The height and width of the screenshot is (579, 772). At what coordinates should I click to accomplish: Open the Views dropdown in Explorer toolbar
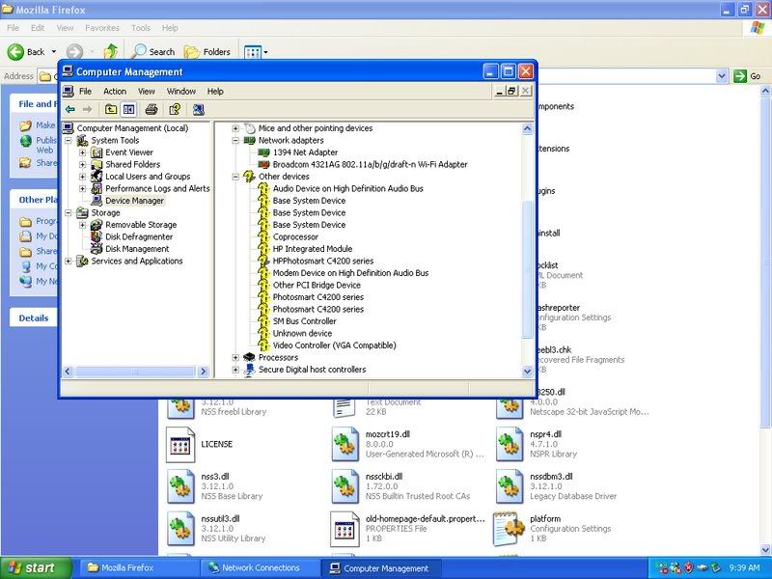pyautogui.click(x=266, y=52)
